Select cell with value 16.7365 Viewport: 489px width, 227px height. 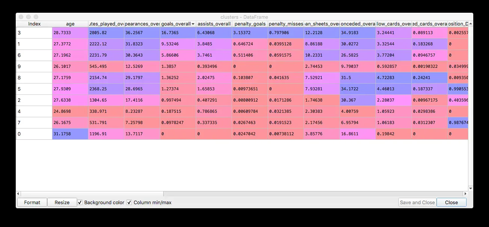[178, 33]
